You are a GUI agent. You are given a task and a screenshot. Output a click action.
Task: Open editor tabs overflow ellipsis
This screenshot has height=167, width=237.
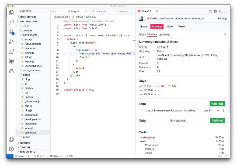tap(131, 11)
